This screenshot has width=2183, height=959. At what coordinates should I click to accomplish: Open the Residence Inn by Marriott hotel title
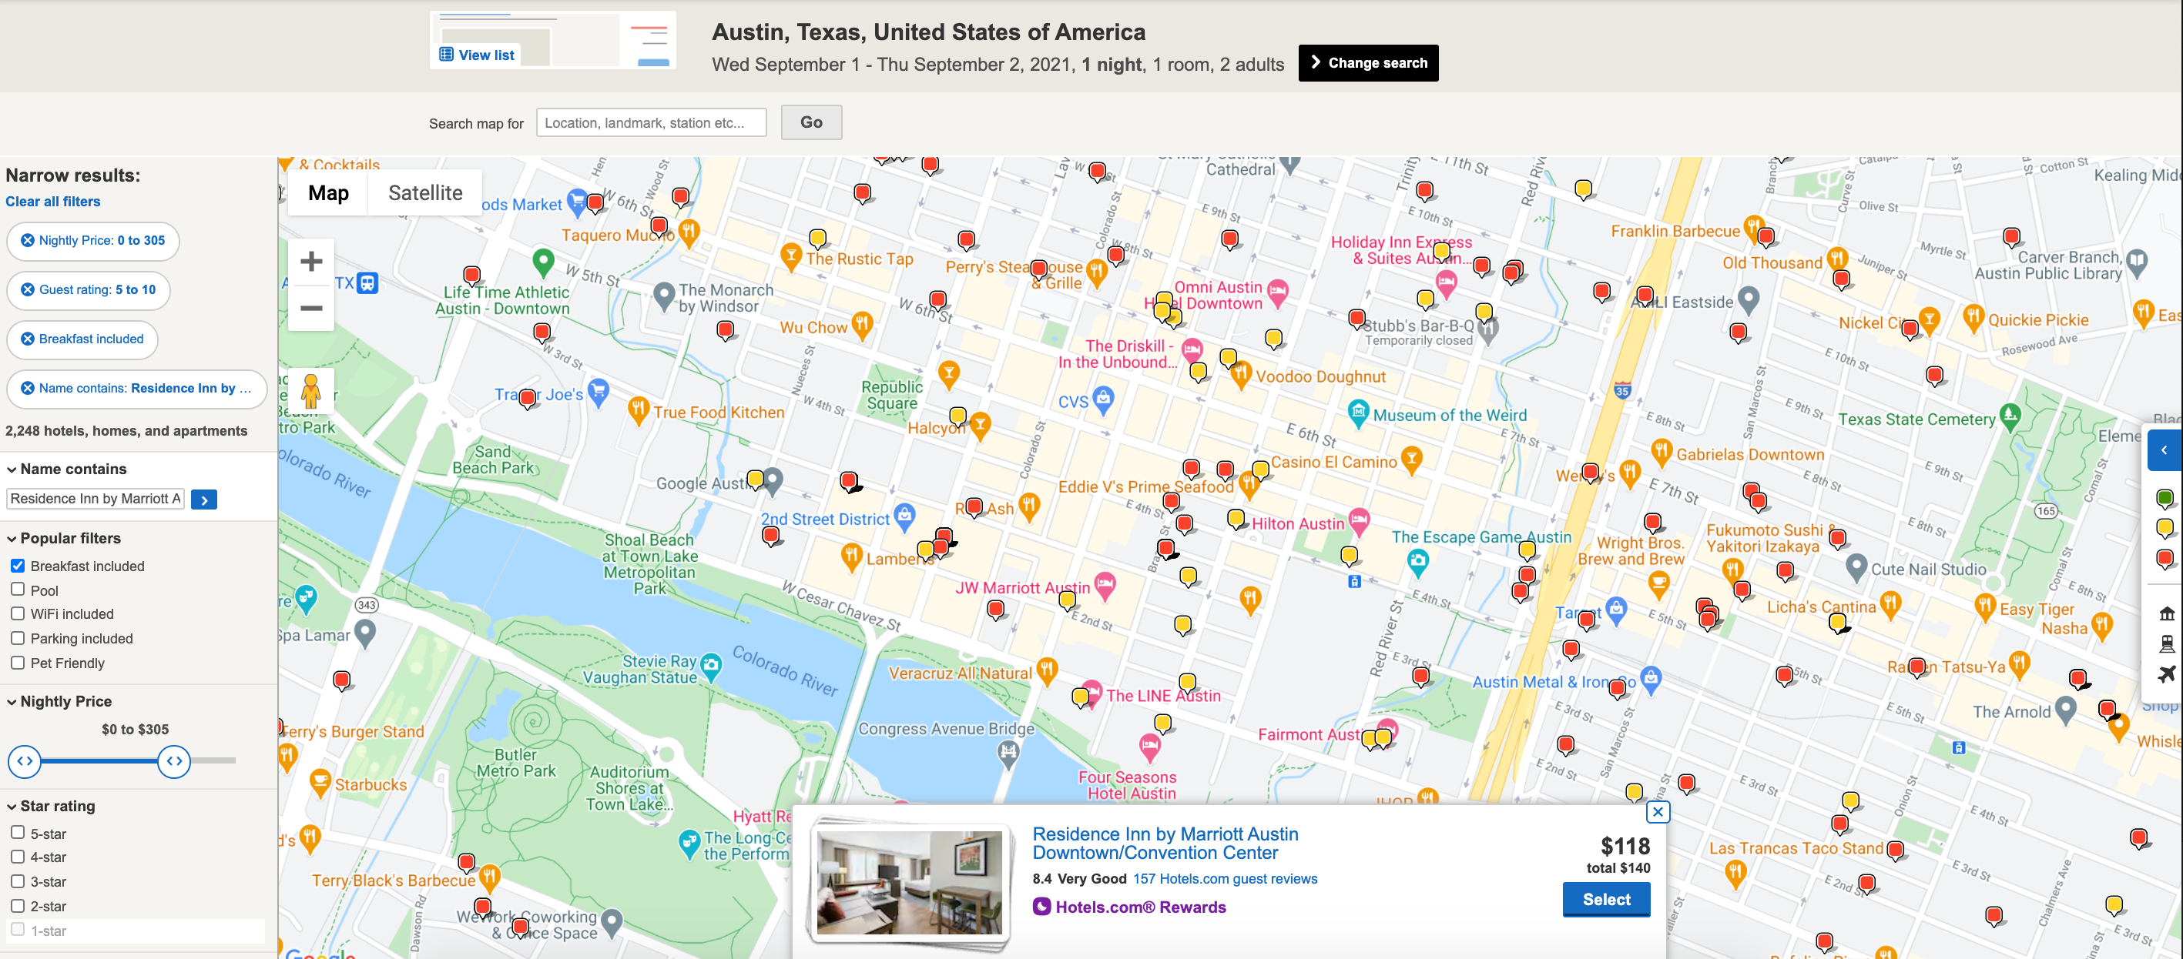point(1165,844)
